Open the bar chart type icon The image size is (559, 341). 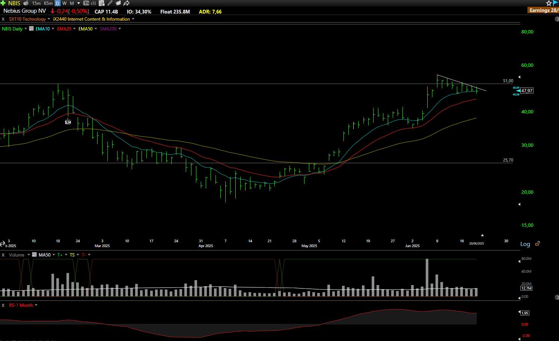pyautogui.click(x=93, y=3)
